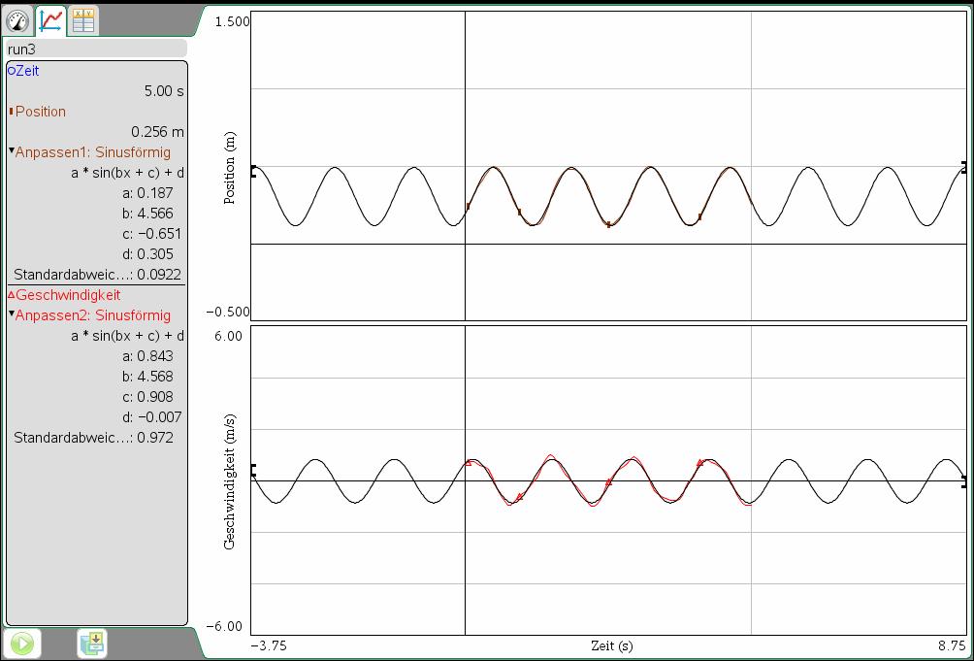Switch to the Meter view tab
Screen dimensions: 974x661
[18, 18]
